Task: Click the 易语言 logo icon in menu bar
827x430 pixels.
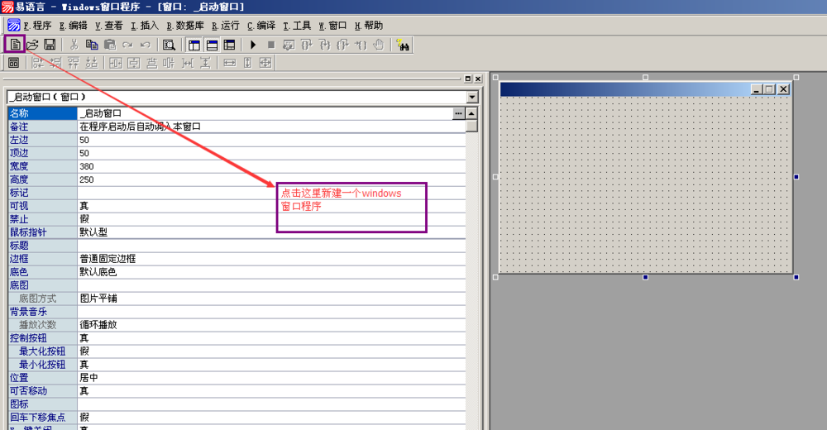Action: (14, 25)
